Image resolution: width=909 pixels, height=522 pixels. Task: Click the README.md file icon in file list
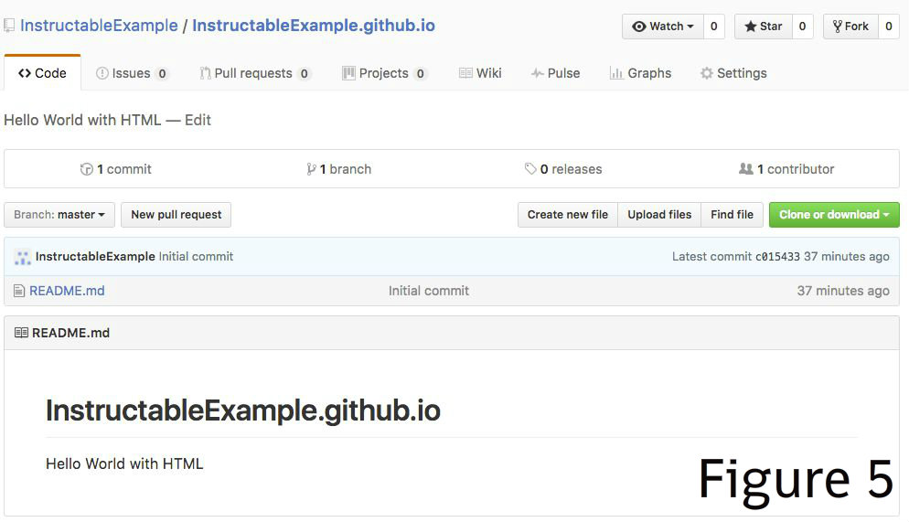[19, 291]
